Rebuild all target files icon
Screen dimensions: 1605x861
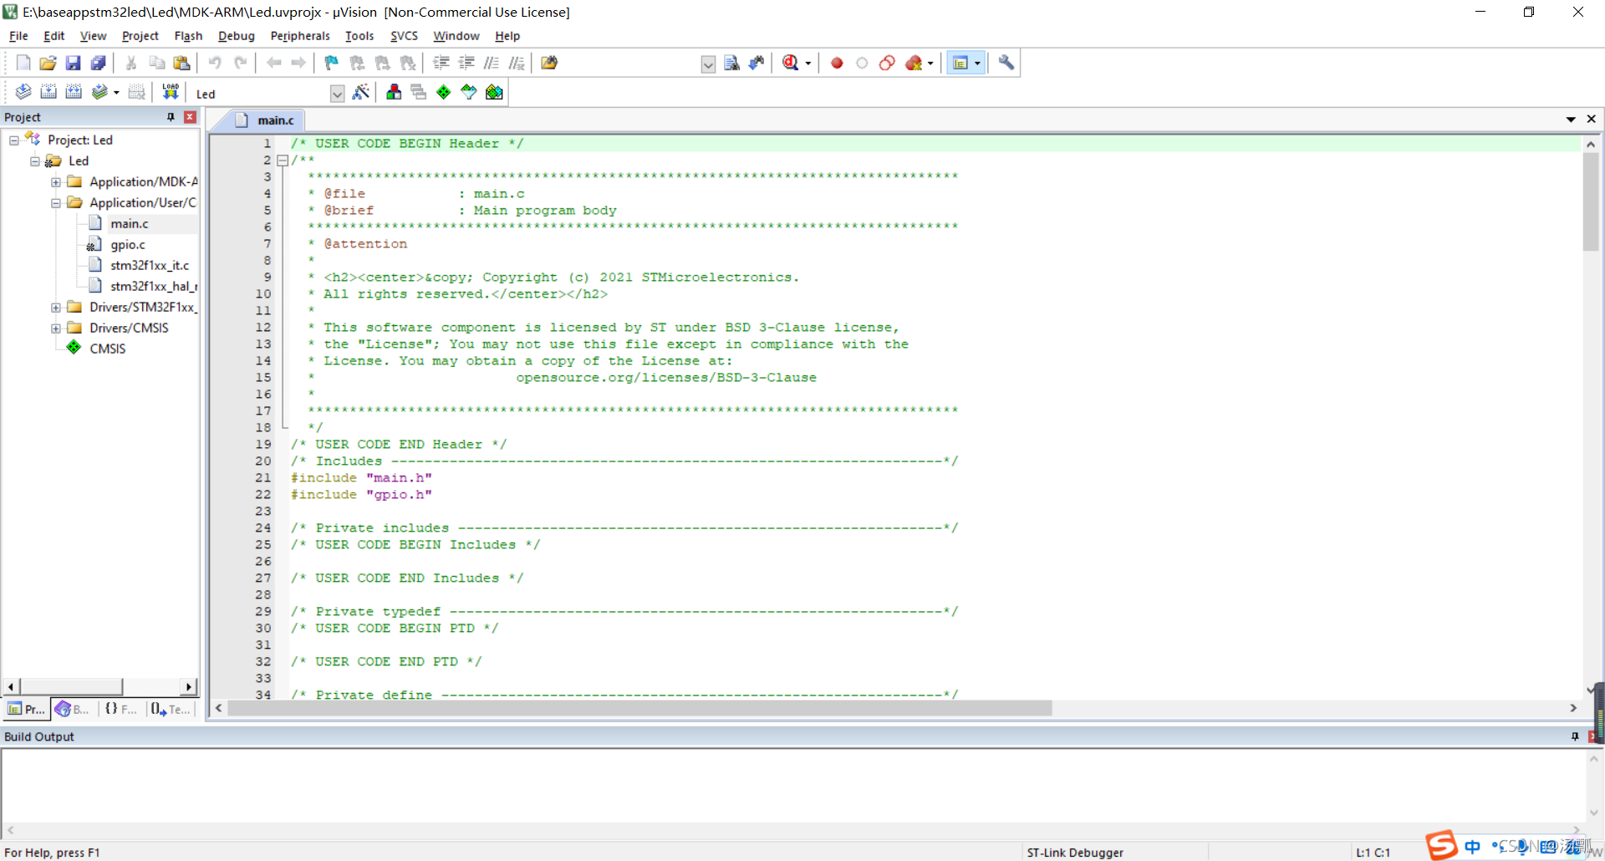pyautogui.click(x=74, y=92)
